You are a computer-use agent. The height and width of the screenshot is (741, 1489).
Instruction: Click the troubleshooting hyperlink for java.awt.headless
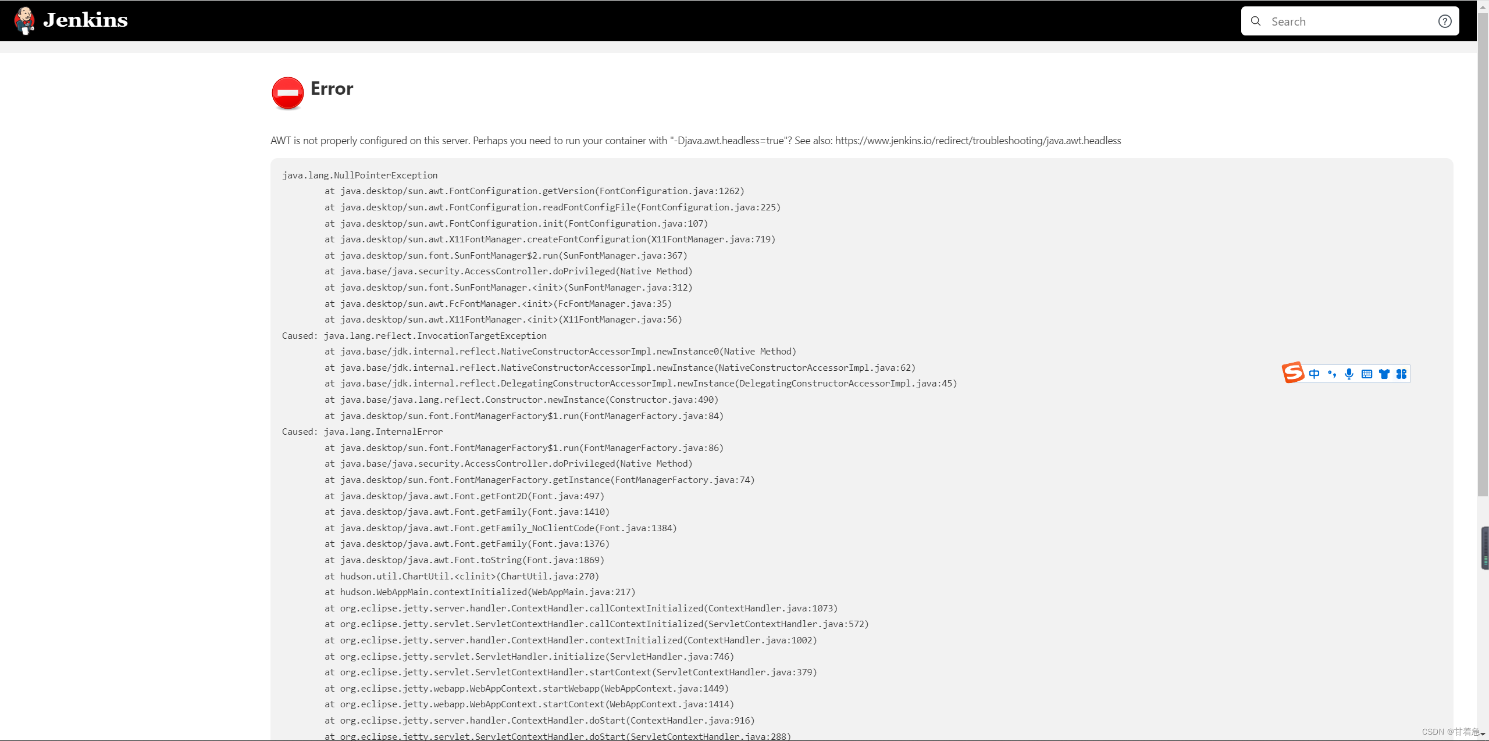(x=978, y=141)
